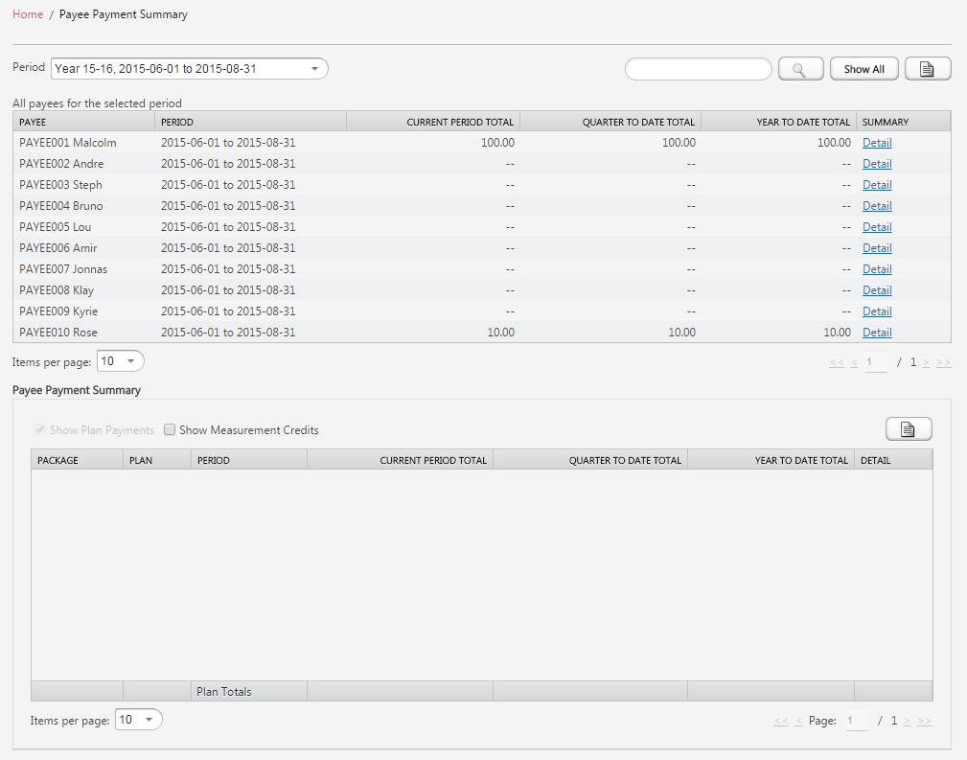967x760 pixels.
Task: Click the PLAN column header
Action: click(157, 460)
